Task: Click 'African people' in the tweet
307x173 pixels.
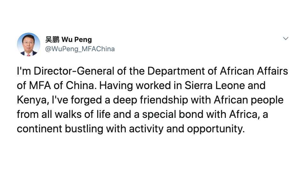Action: click(248, 100)
